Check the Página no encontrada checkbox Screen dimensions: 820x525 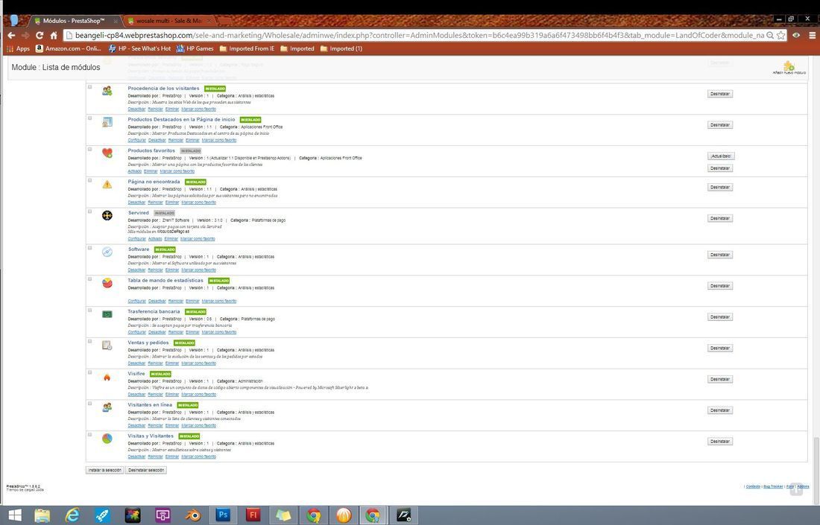(90, 181)
